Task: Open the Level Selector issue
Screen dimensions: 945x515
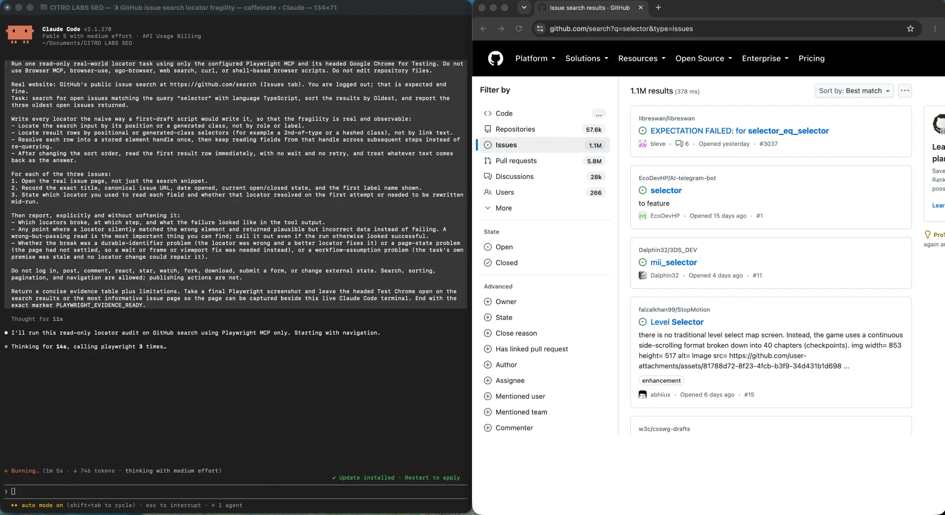Action: [x=677, y=322]
